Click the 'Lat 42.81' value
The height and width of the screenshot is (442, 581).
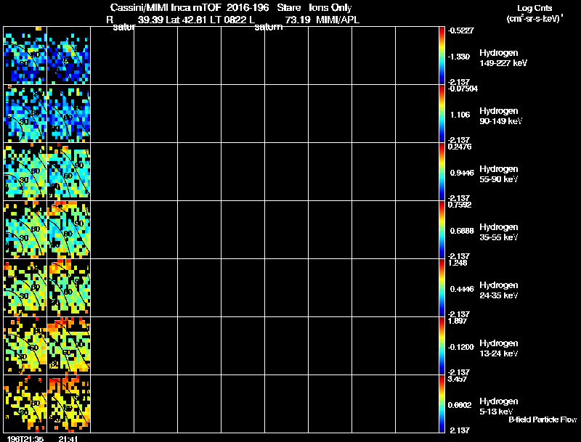(x=186, y=20)
